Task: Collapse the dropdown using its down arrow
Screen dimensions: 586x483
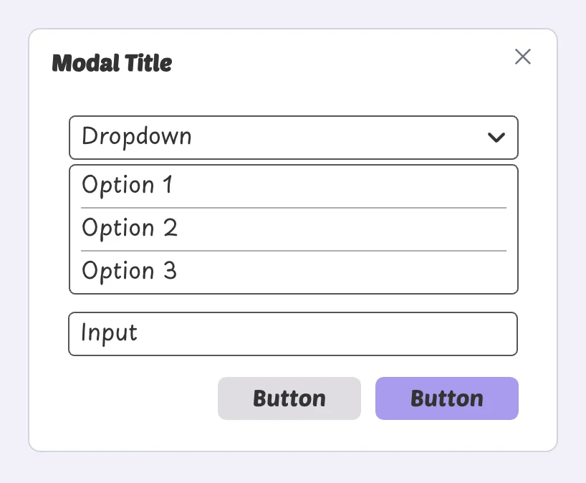Action: (497, 138)
